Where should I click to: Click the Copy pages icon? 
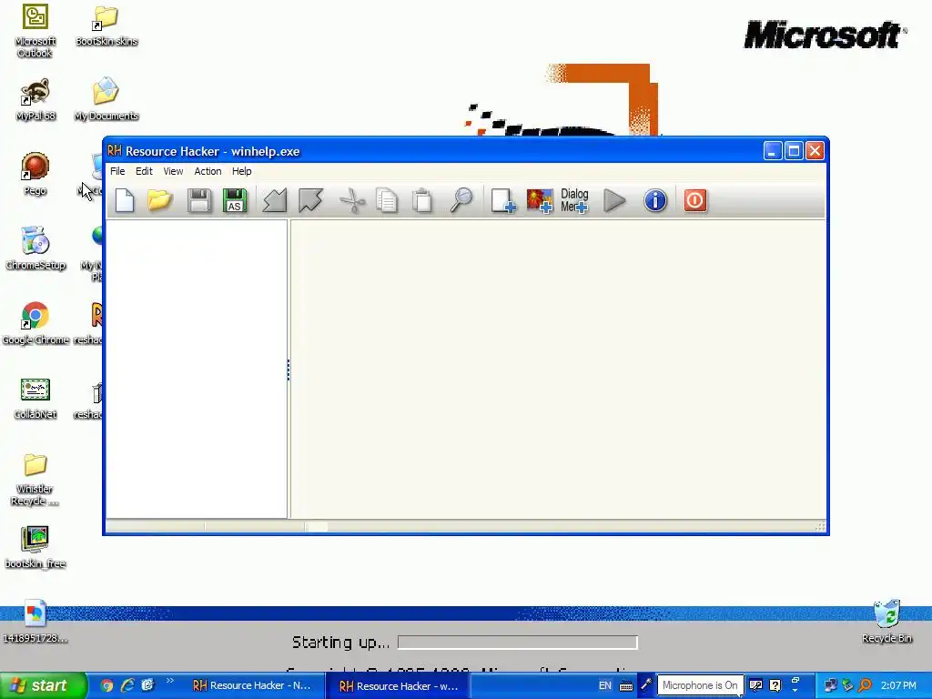[387, 200]
